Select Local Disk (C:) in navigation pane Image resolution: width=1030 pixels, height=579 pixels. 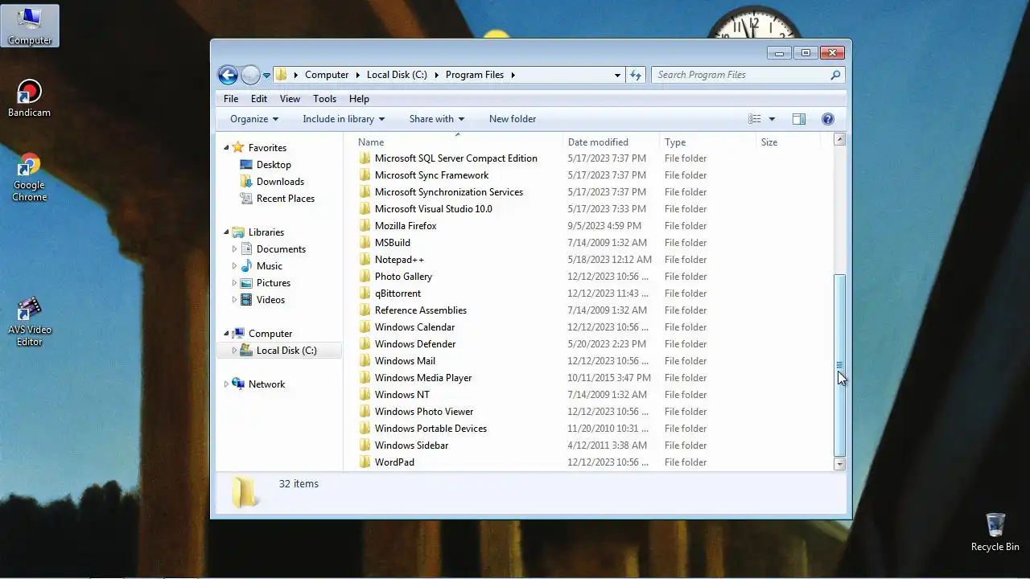click(x=286, y=351)
